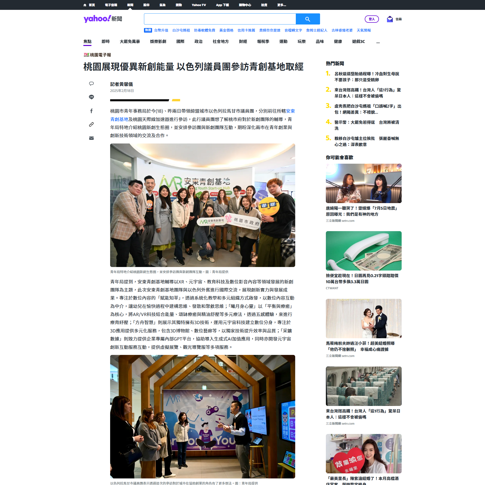This screenshot has height=485, width=485.
Task: Share article by email icon
Action: tap(91, 138)
